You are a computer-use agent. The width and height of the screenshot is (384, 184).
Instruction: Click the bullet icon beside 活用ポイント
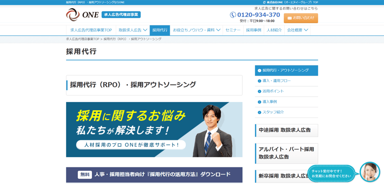[260, 92]
